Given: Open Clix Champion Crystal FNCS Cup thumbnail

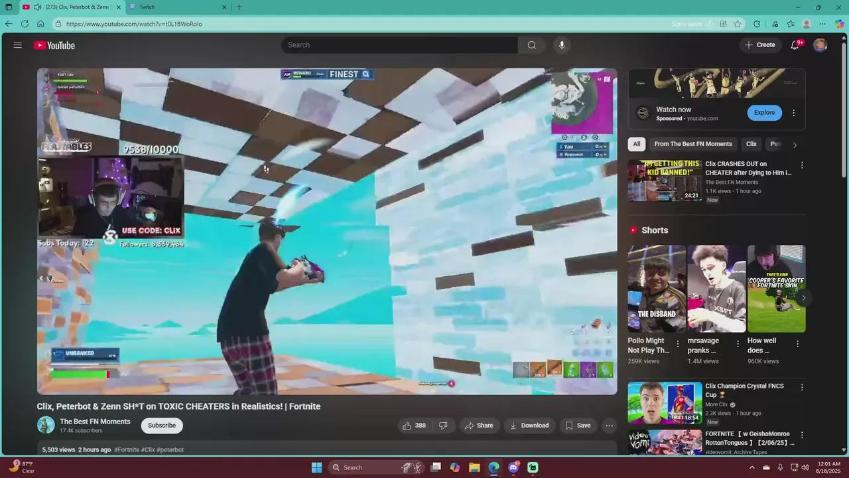Looking at the screenshot, I should click(665, 402).
